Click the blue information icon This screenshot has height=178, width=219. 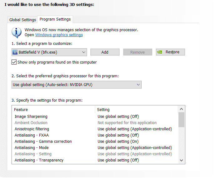coord(17,32)
